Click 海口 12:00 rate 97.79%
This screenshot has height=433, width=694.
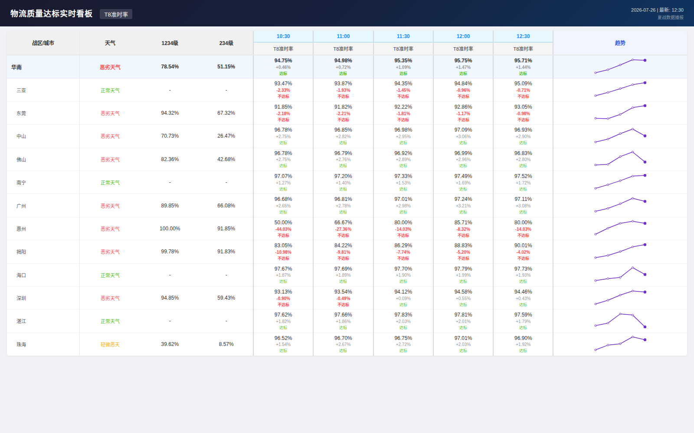click(463, 269)
